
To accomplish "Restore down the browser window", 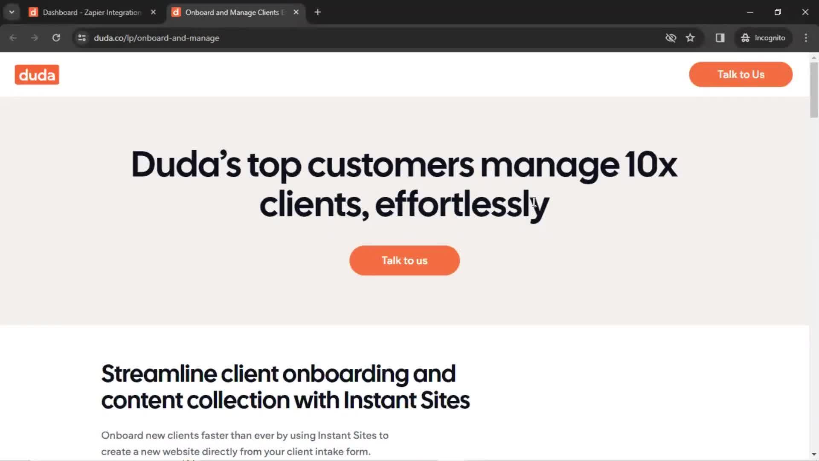I will (x=778, y=12).
